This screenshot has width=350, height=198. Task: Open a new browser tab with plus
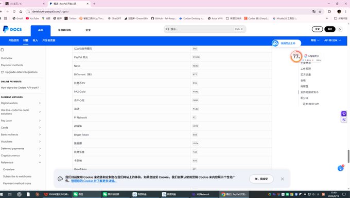[94, 4]
